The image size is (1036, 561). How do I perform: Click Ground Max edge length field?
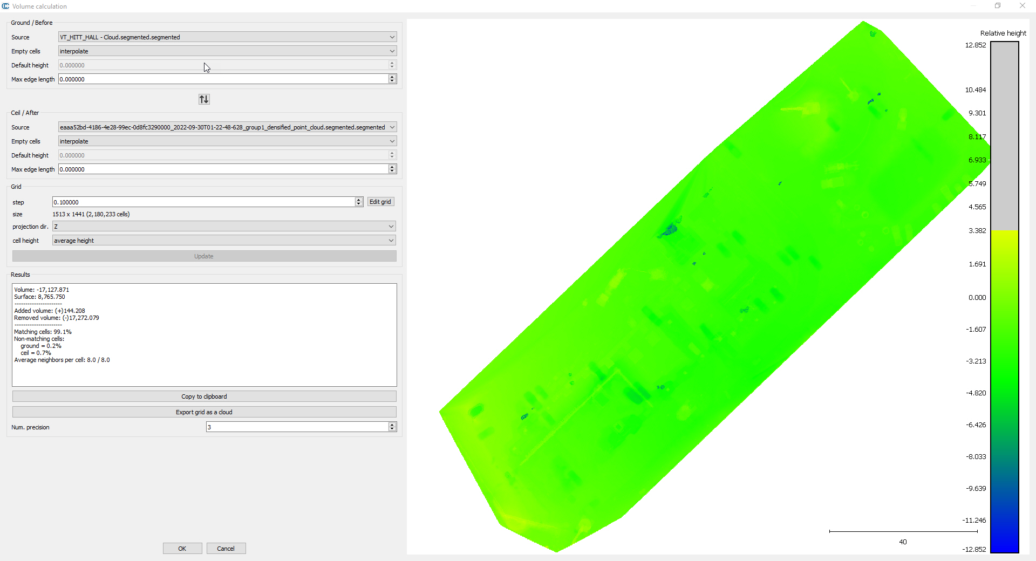[x=222, y=79]
